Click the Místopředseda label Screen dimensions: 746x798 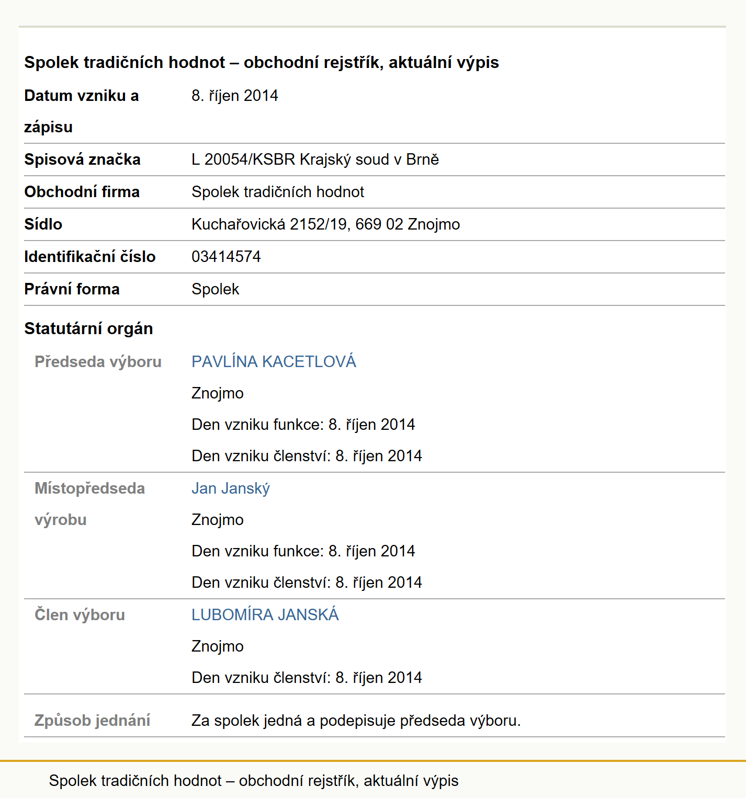(x=90, y=488)
